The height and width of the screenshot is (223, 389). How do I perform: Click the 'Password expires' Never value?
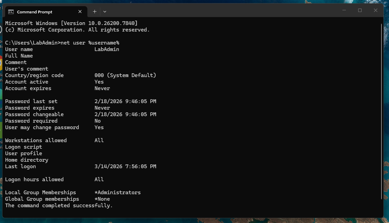(x=102, y=108)
